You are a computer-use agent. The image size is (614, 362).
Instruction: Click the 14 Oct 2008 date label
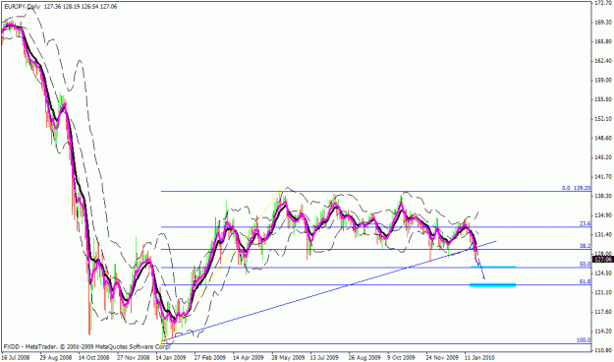[94, 358]
